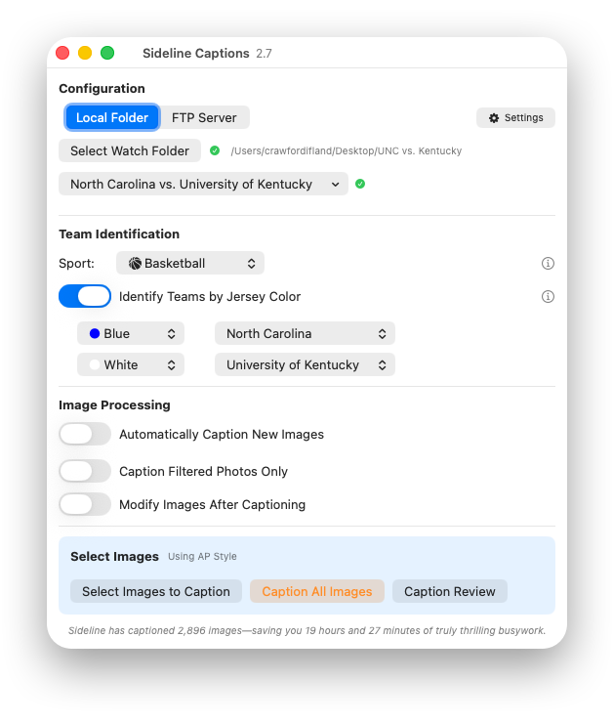613x722 pixels.
Task: Enable Automatically Caption New Images
Action: pos(85,434)
